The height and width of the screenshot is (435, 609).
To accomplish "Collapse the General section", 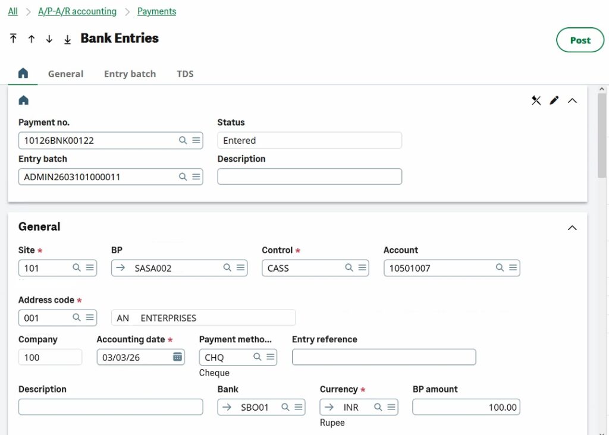I will coord(572,228).
